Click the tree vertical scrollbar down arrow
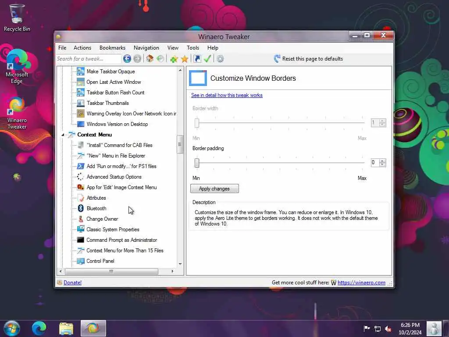 tap(180, 264)
